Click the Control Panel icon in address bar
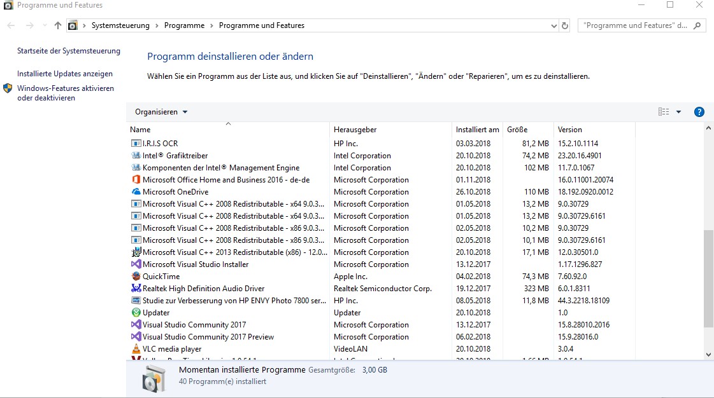This screenshot has height=398, width=714. 73,25
